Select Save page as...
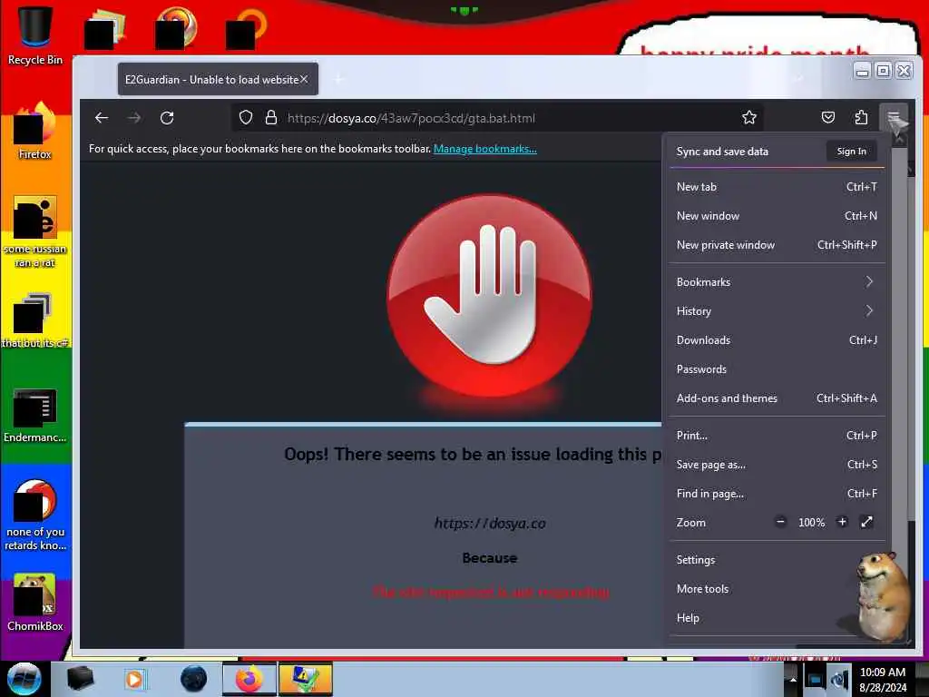 pyautogui.click(x=777, y=465)
